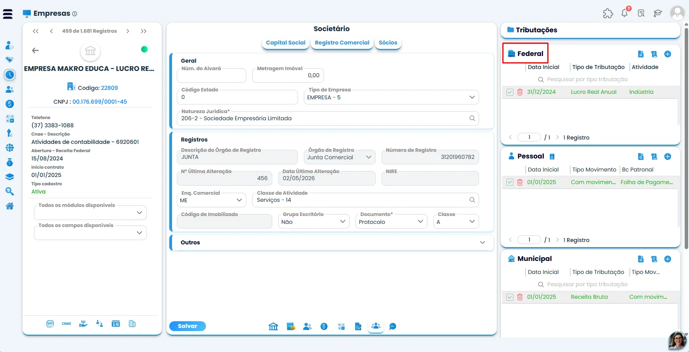The image size is (689, 352).
Task: Open Todos os módulos disponíveis dropdown
Action: 90,212
